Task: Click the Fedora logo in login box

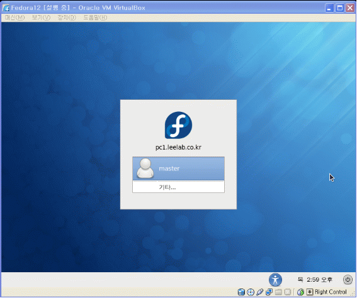Action: pyautogui.click(x=178, y=125)
